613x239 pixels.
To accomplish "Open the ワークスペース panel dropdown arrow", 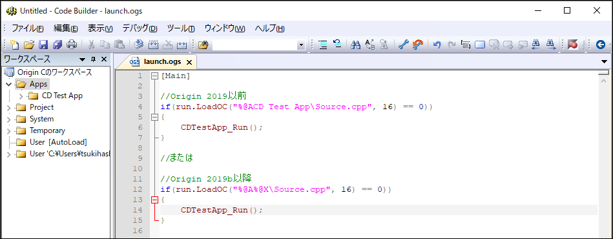I will pyautogui.click(x=82, y=59).
